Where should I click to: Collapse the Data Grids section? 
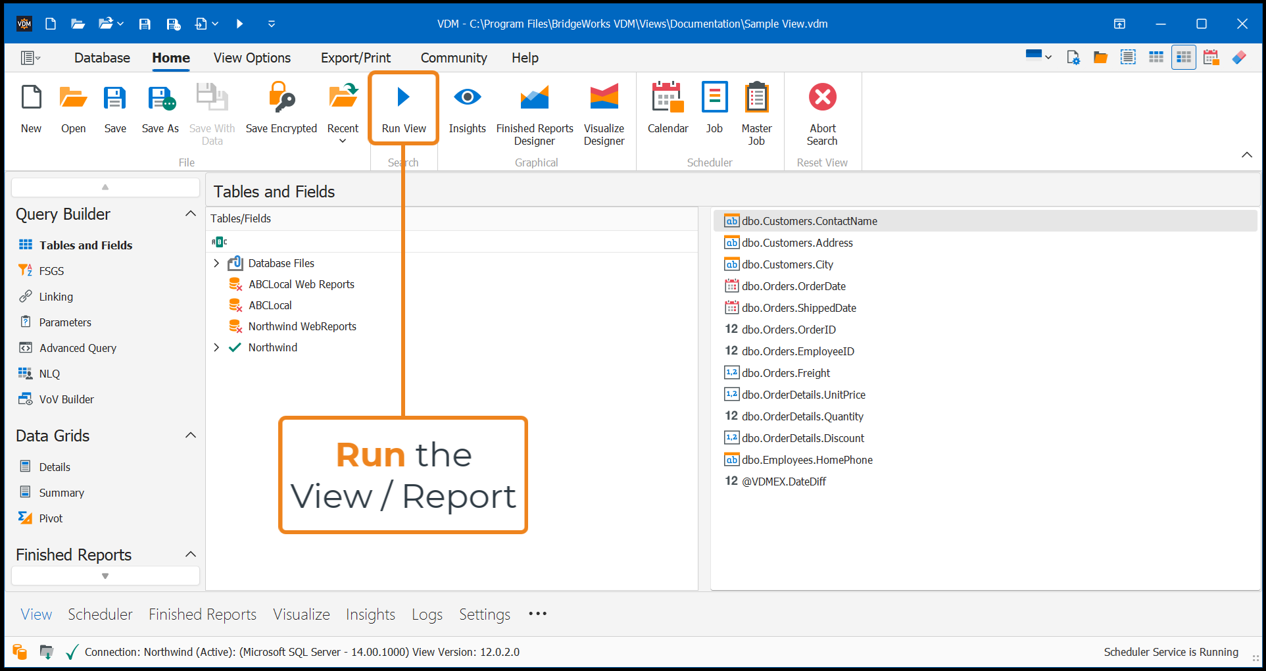tap(191, 435)
